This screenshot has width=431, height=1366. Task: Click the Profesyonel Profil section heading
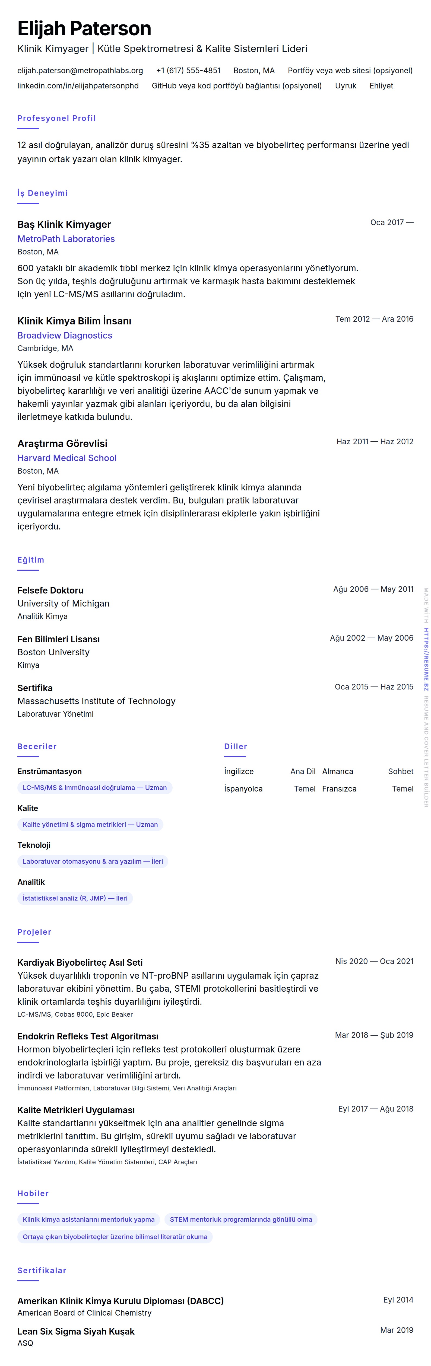click(x=57, y=118)
